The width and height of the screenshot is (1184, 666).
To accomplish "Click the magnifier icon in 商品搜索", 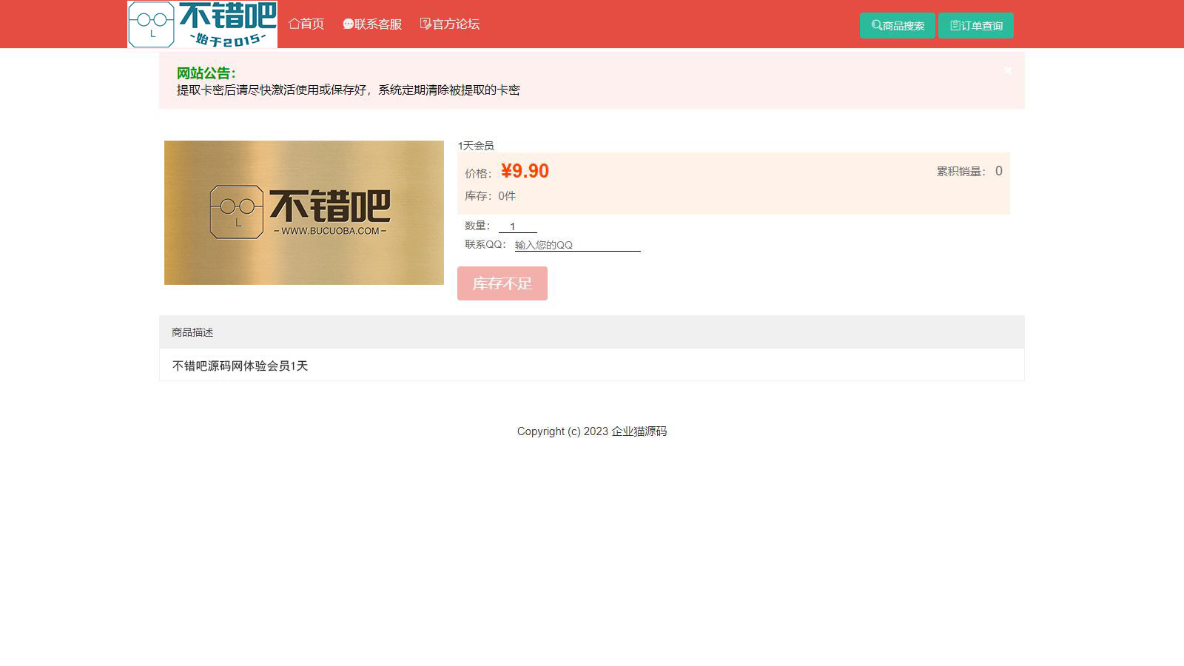I will pyautogui.click(x=876, y=25).
